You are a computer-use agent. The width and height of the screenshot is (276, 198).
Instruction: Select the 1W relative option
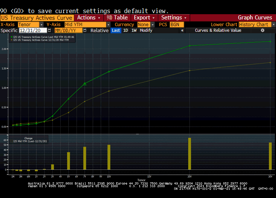(x=134, y=30)
